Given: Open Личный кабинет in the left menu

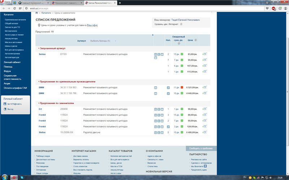Looking at the screenshot, I should pos(12,62).
